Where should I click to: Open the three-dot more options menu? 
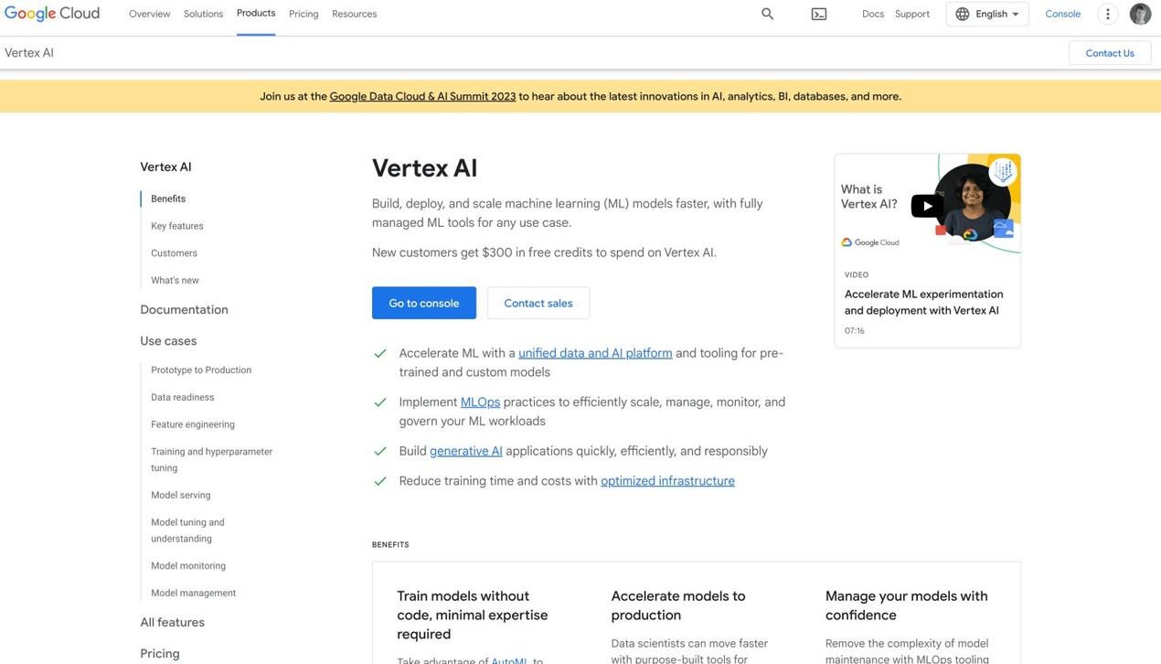1107,14
